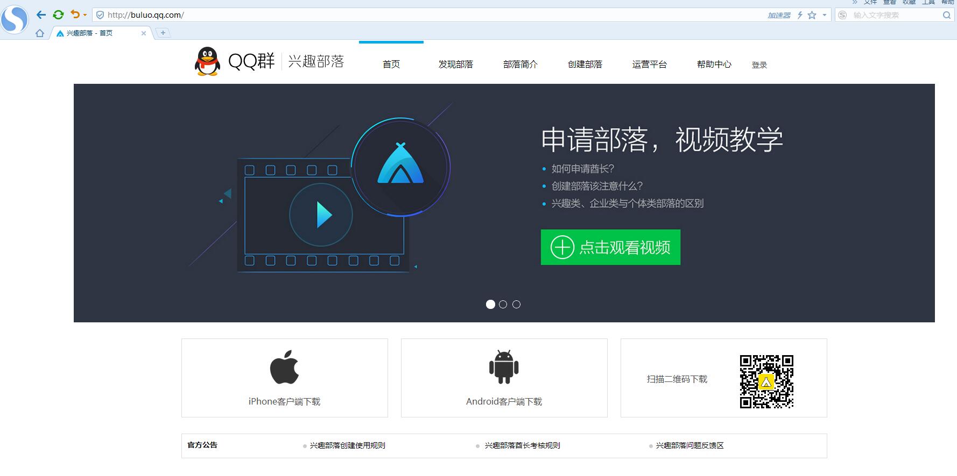This screenshot has width=957, height=476.
Task: Click the green 点击观看视频 button
Action: (610, 247)
